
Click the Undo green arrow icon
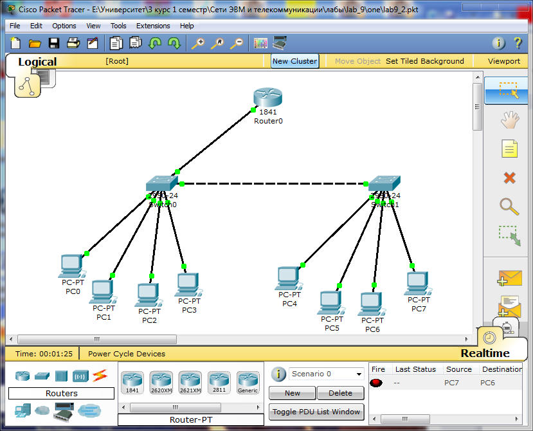[155, 43]
